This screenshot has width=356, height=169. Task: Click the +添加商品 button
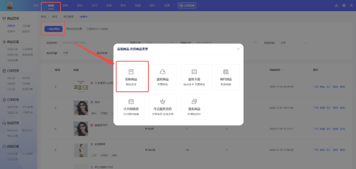[x=53, y=29]
